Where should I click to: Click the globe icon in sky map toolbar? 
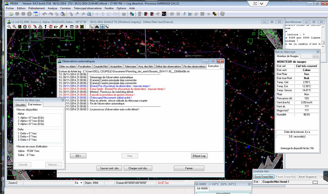pyautogui.click(x=25, y=27)
